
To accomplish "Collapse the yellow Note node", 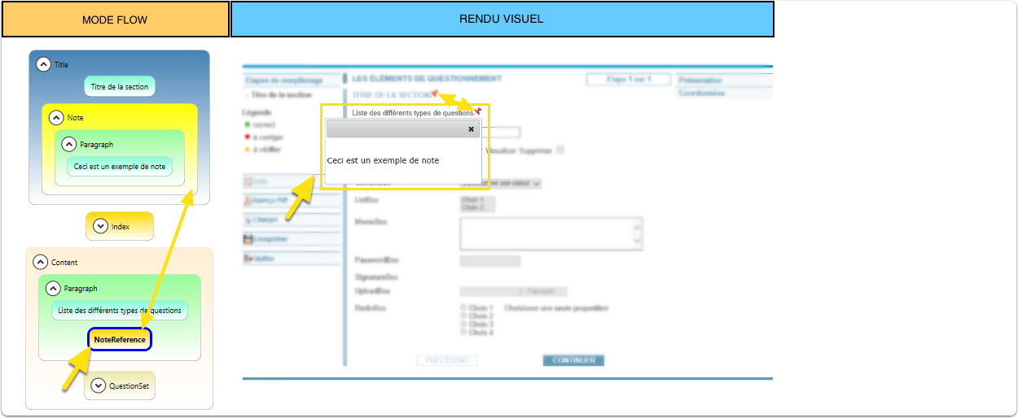I will [56, 118].
